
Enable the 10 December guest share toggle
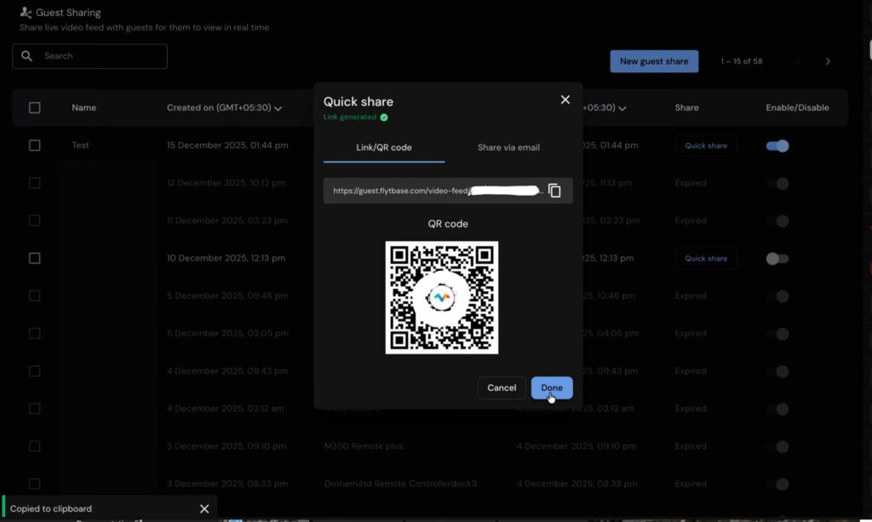[777, 259]
